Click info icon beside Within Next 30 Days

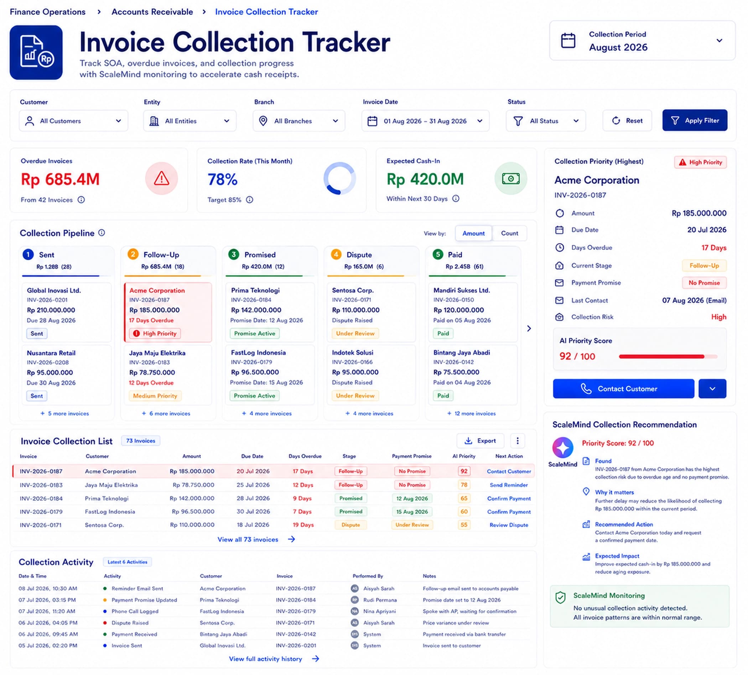click(456, 199)
